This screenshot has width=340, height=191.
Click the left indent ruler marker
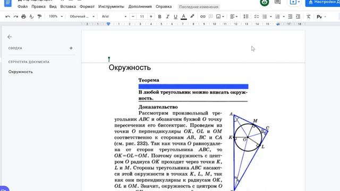(x=108, y=24)
